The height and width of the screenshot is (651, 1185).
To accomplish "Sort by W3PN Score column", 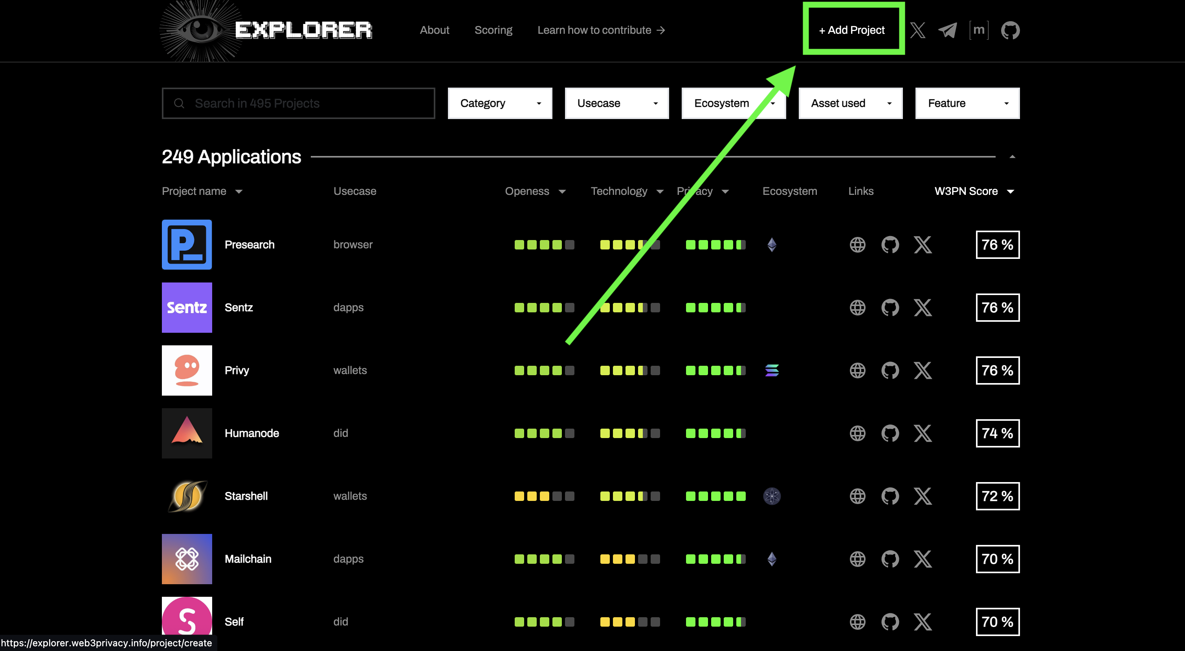I will [x=974, y=191].
